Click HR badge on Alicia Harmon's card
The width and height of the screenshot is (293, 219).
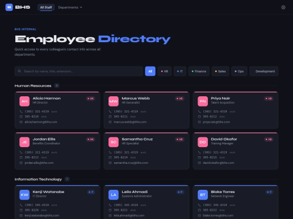pyautogui.click(x=91, y=98)
